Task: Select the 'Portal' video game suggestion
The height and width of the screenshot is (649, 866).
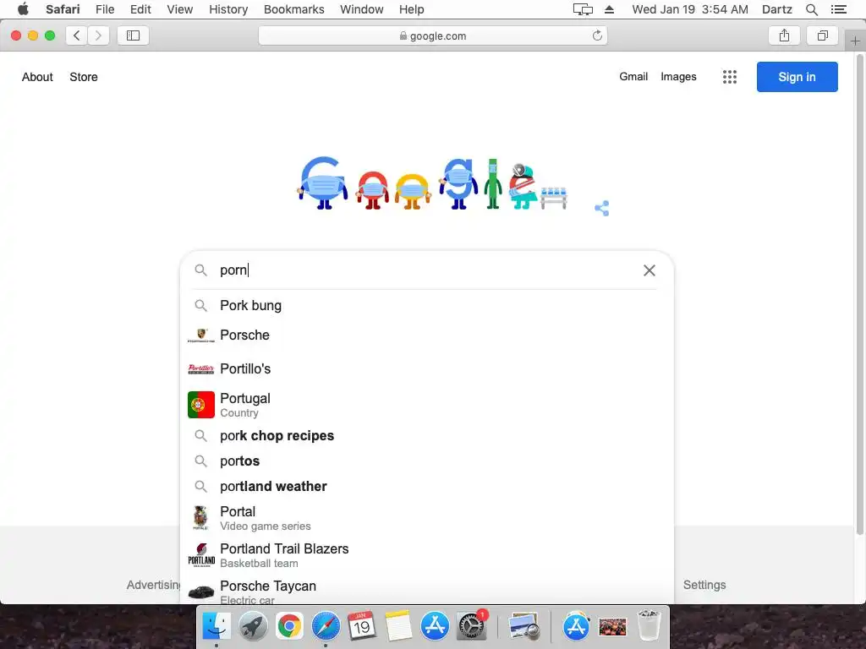Action: (x=427, y=518)
